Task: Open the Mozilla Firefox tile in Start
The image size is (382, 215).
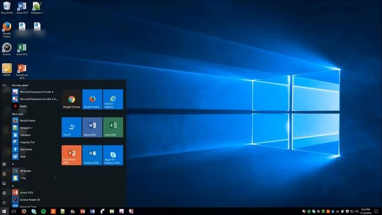Action: (x=92, y=99)
